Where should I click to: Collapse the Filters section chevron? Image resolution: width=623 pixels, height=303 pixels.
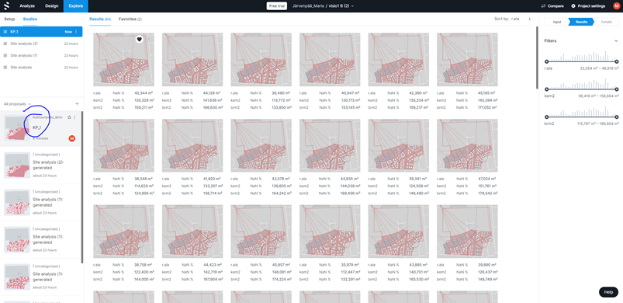[616, 41]
